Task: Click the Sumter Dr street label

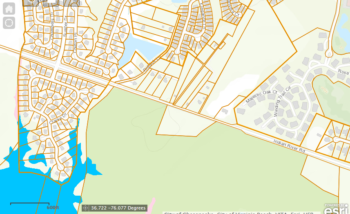Action: (65, 27)
